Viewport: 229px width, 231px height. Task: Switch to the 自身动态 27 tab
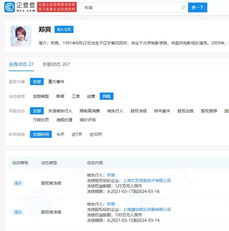coord(22,64)
